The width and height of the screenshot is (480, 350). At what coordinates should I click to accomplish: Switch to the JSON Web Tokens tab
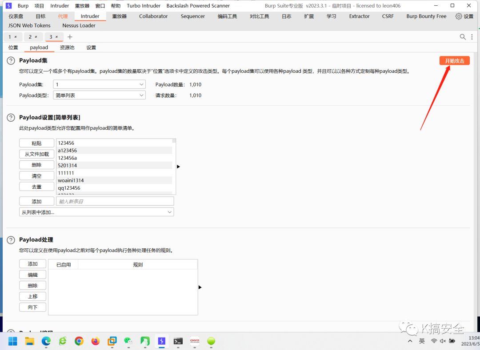coord(29,25)
